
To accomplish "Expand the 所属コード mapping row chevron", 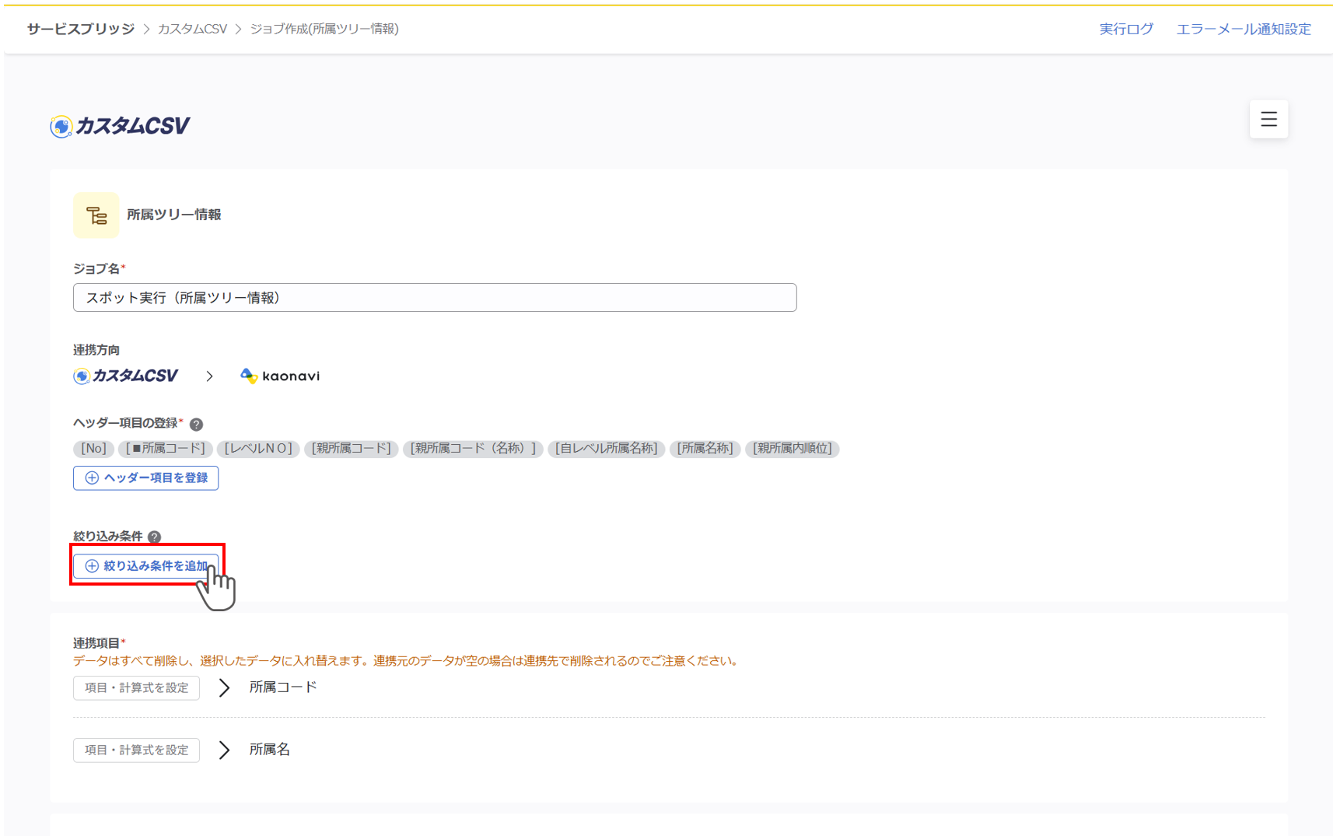I will pyautogui.click(x=224, y=687).
